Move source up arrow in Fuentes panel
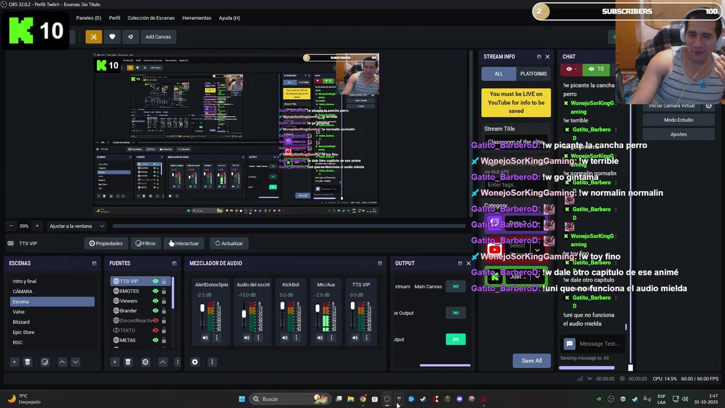Viewport: 725px width, 408px height. tap(163, 362)
